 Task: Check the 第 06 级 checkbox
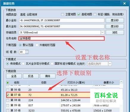click(x=8, y=90)
